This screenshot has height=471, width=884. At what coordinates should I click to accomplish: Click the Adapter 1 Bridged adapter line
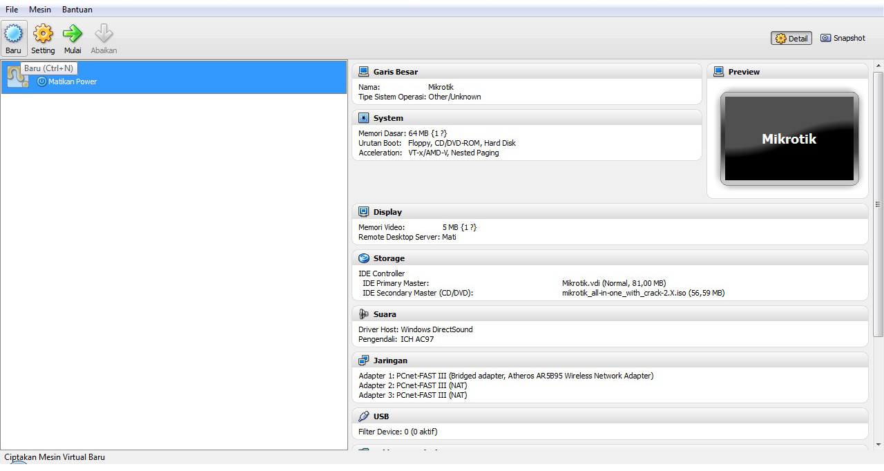tap(506, 376)
